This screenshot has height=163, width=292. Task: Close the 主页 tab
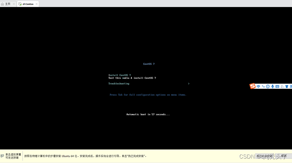[x=14, y=4]
